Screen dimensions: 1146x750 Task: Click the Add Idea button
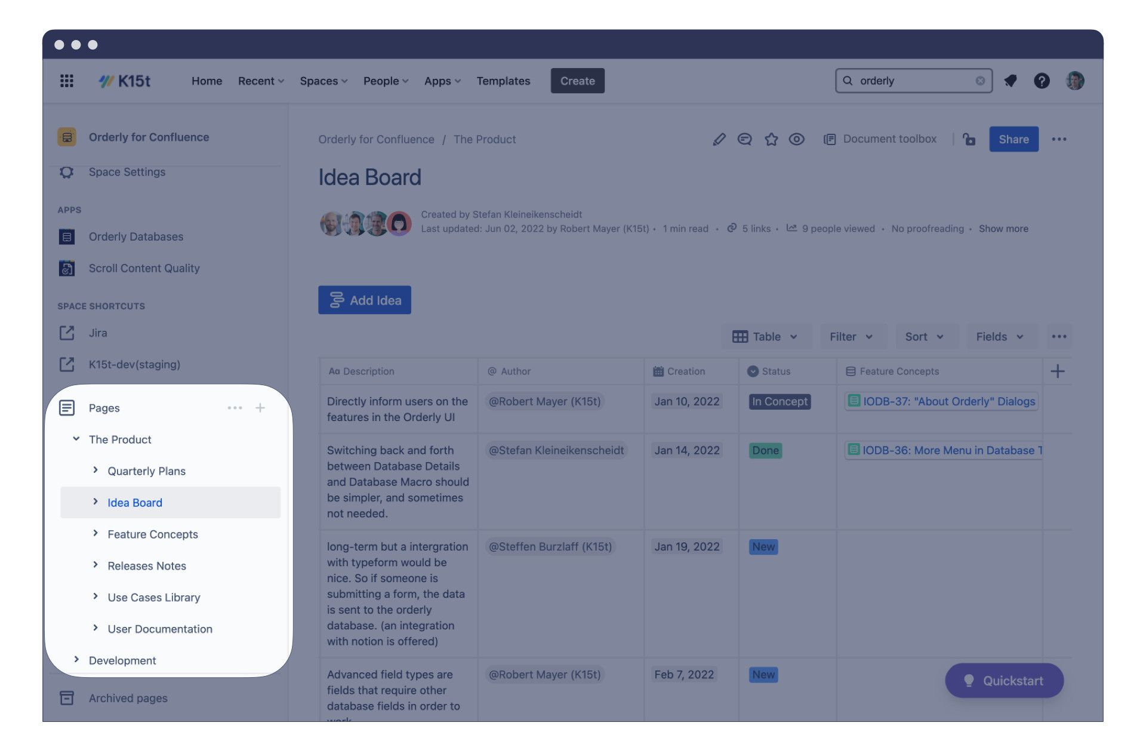tap(364, 300)
